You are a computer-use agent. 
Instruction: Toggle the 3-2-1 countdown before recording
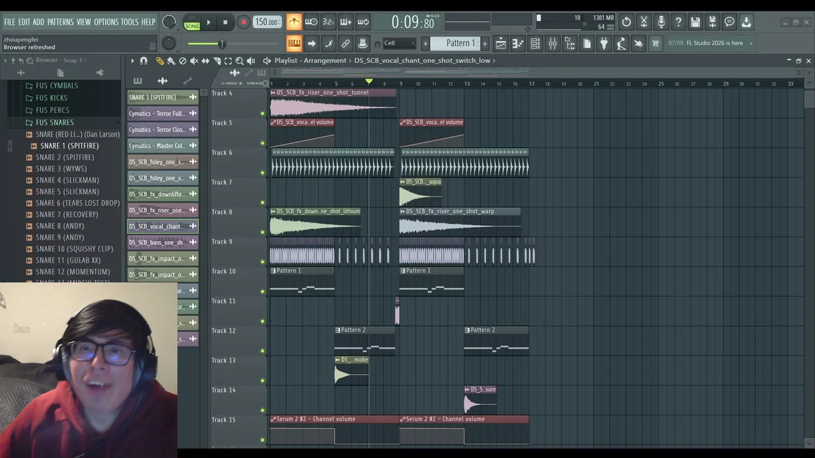[x=328, y=22]
